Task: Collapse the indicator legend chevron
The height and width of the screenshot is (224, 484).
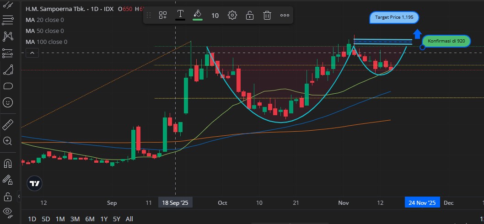Action: (32, 53)
